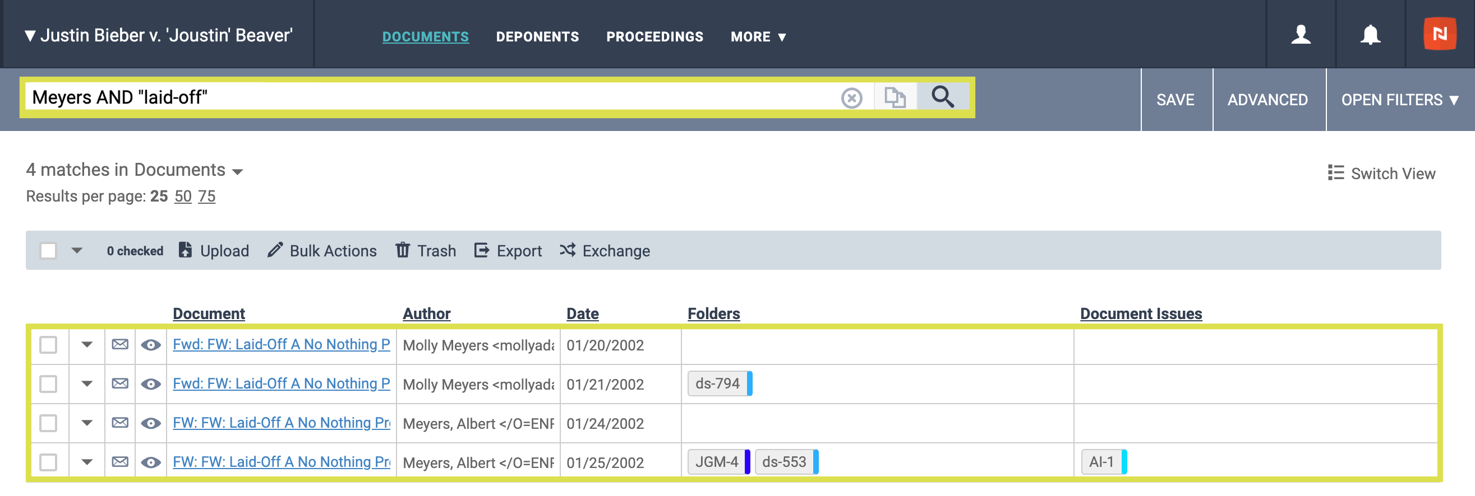Click the SAVE search button
The height and width of the screenshot is (496, 1475).
[1176, 100]
